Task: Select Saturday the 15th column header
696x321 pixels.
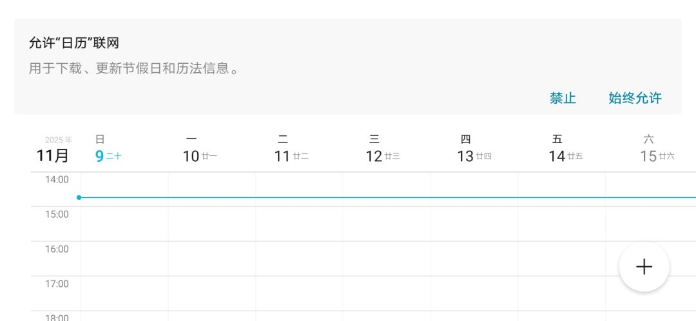Action: [657, 150]
